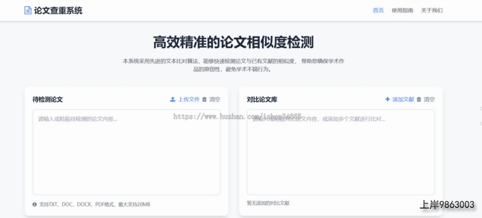Click the 论文查重系统 site title

(58, 10)
